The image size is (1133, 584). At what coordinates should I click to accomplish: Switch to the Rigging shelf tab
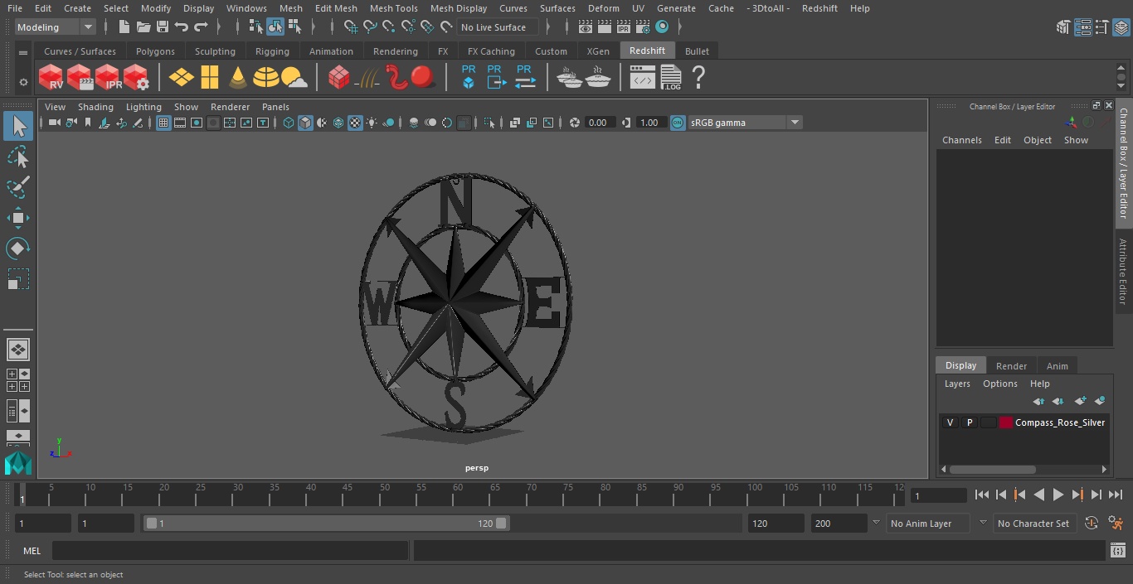[272, 51]
